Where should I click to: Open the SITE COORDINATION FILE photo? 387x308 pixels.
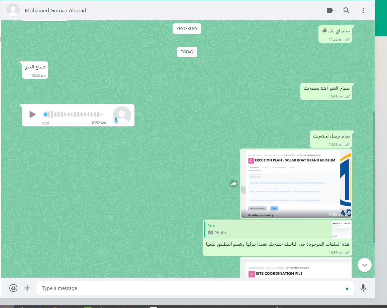296,268
